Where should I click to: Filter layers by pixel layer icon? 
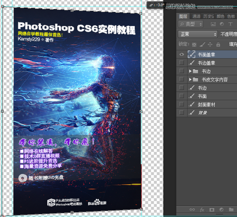[213, 24]
